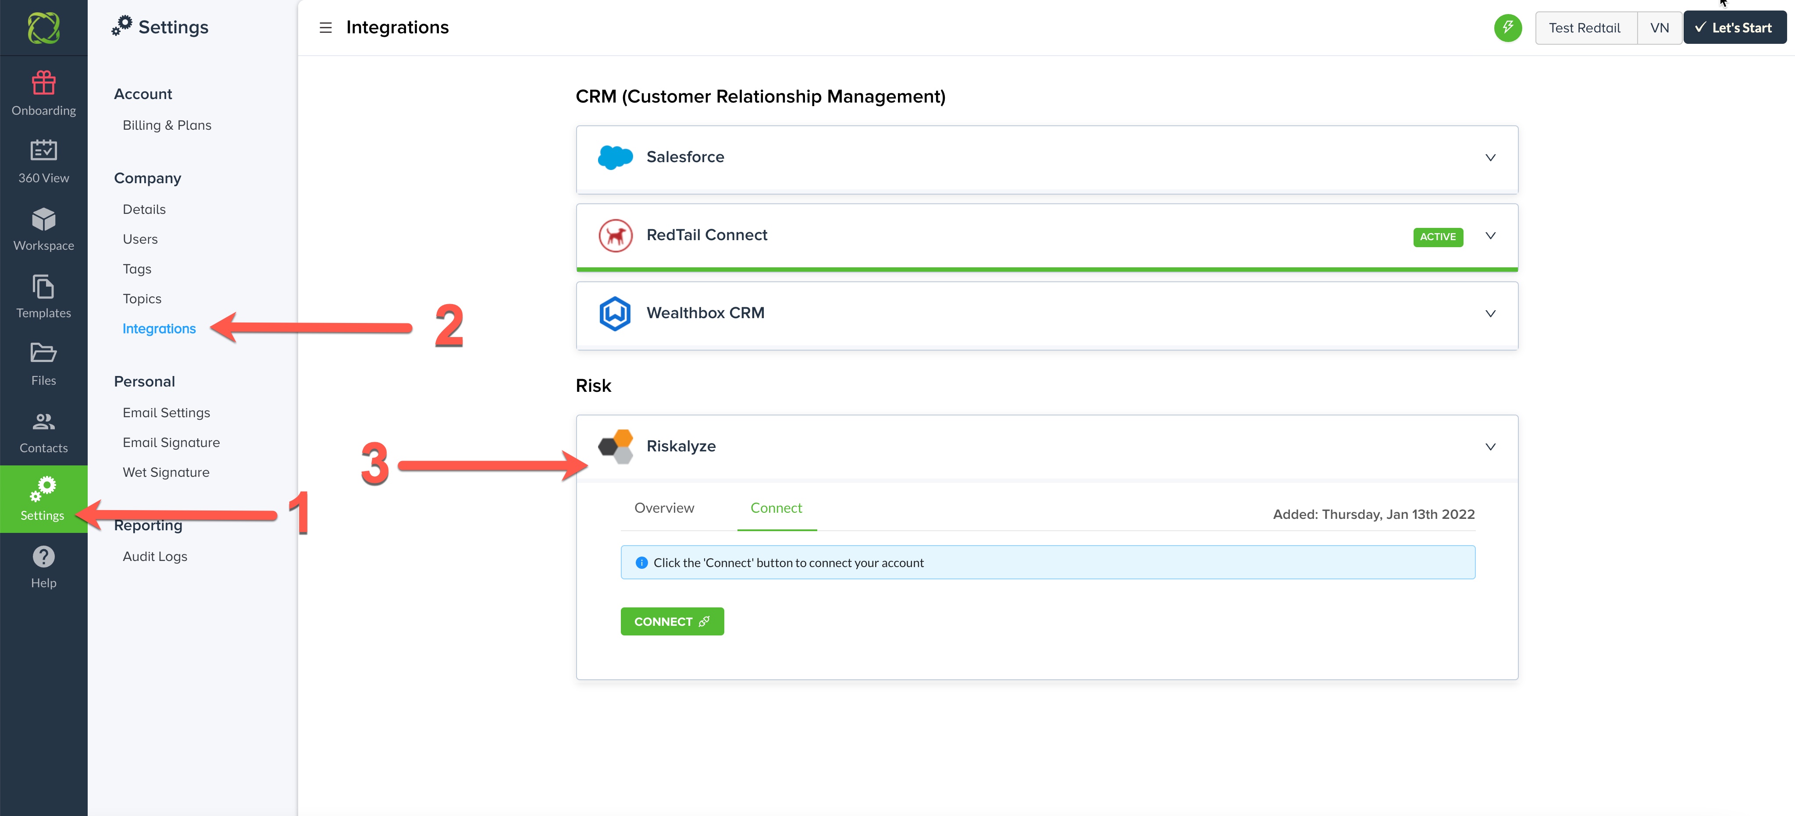1795x816 pixels.
Task: Open the Templates icon in sidebar
Action: (43, 287)
